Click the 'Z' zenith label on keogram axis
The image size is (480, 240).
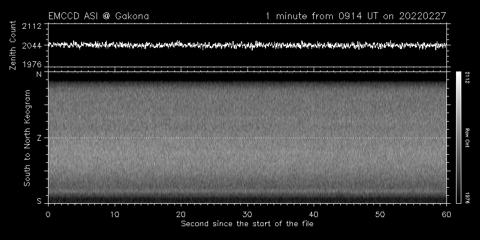(x=39, y=138)
